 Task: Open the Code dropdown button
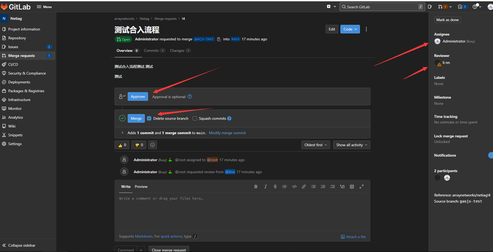point(350,29)
